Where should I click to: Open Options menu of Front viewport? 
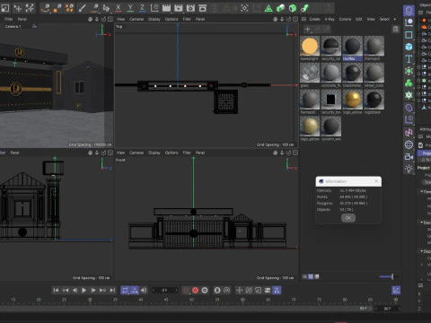pos(172,153)
